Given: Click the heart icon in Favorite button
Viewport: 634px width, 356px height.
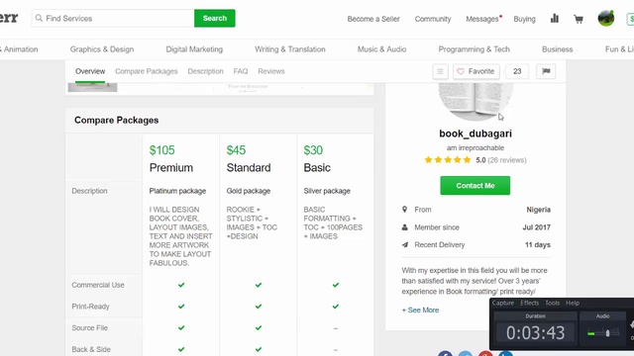Looking at the screenshot, I should tap(461, 71).
